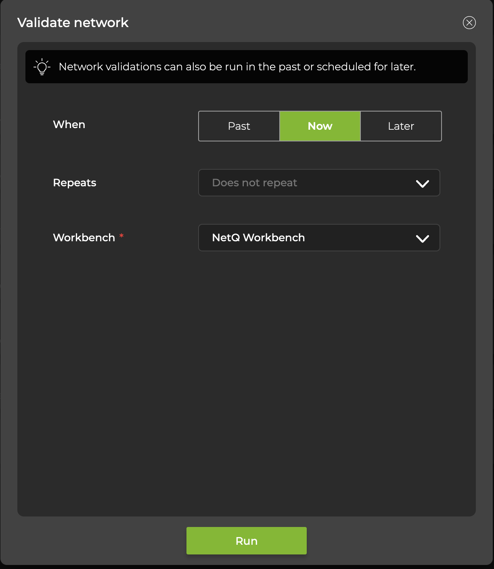The image size is (494, 569).
Task: Click the 'Does not repeat' placeholder text
Action: coord(254,183)
